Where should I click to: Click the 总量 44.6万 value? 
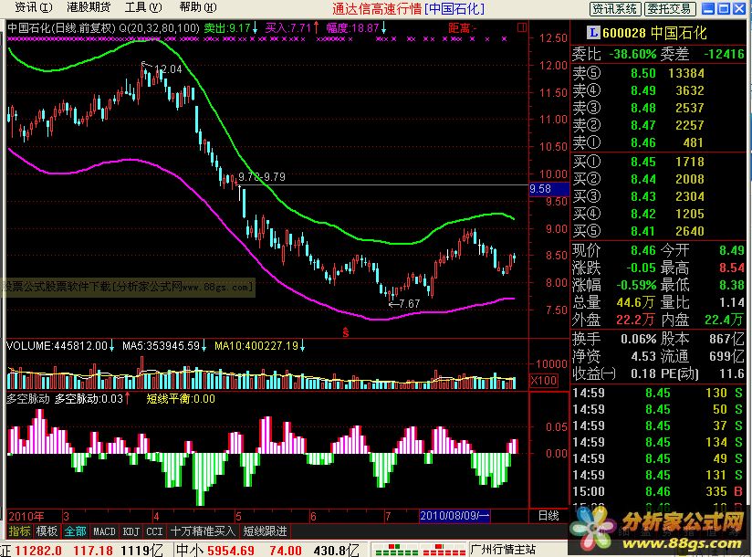(635, 302)
